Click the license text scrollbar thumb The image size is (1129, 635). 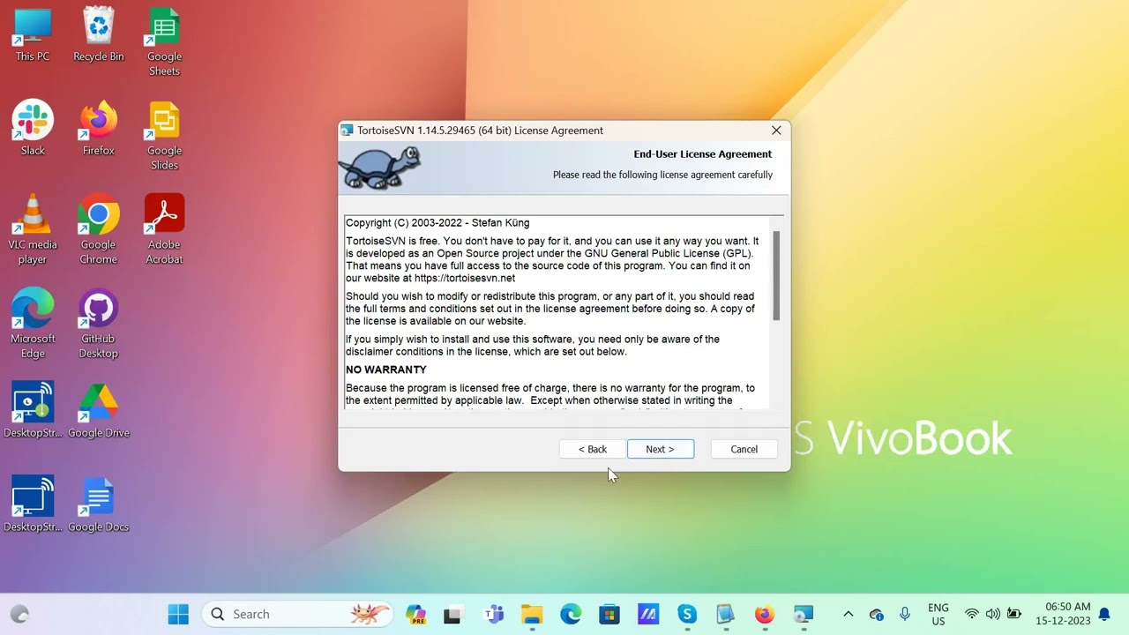pyautogui.click(x=777, y=276)
